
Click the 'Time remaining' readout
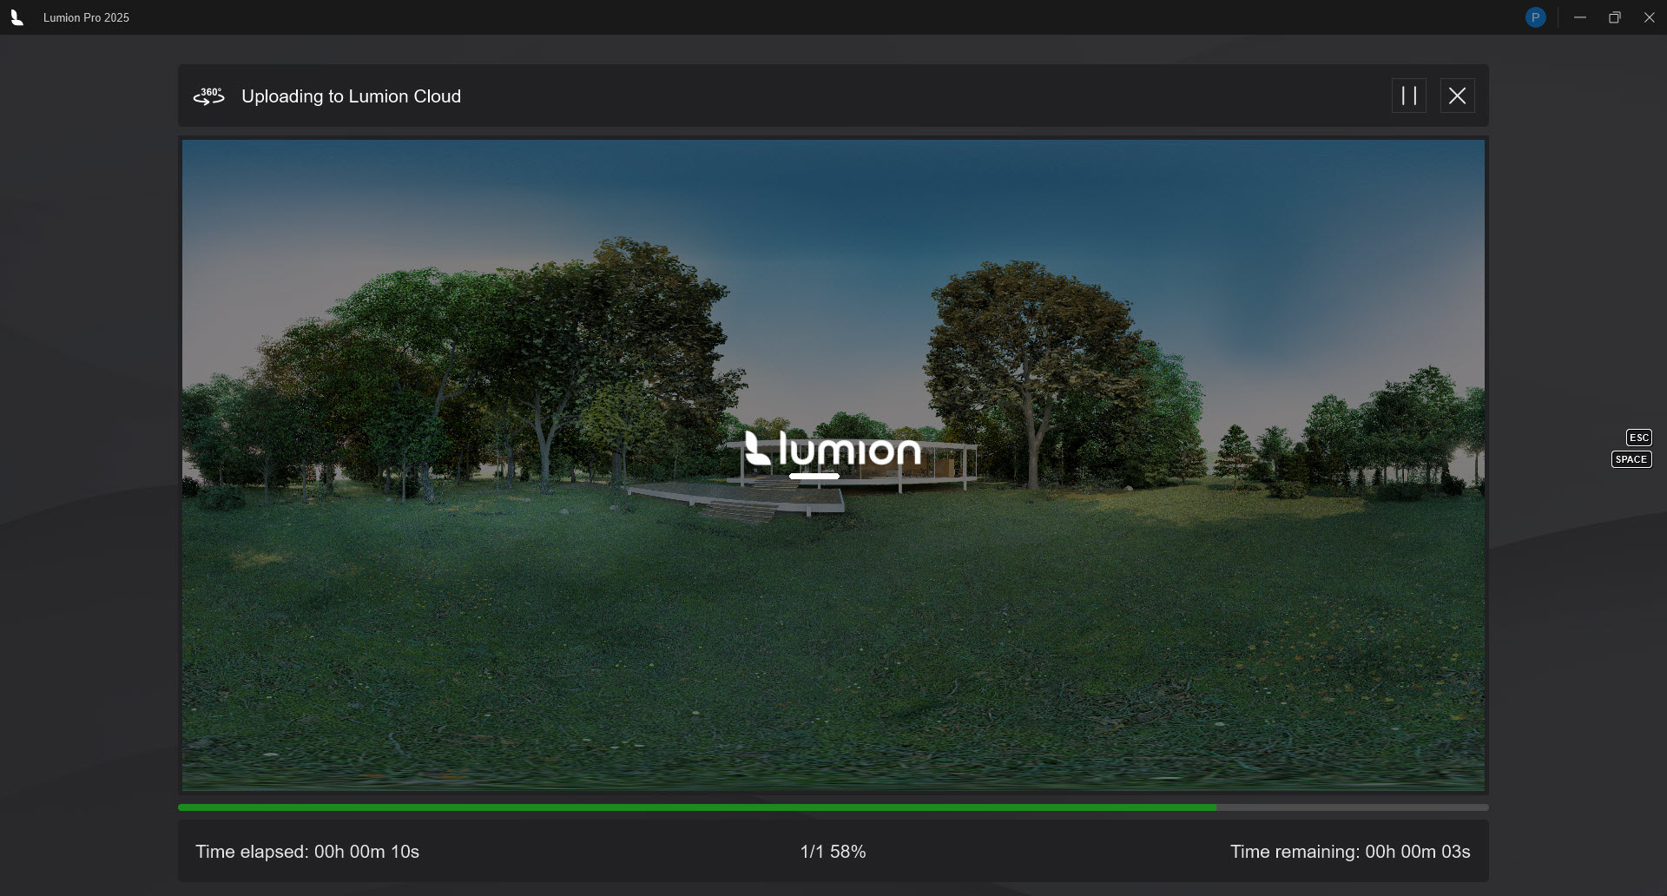(1349, 852)
